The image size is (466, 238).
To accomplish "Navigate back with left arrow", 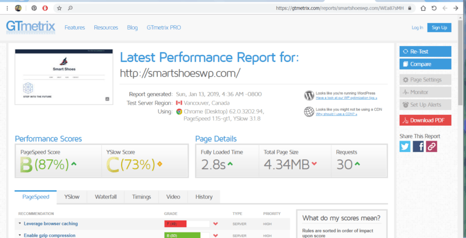I will tap(445, 8).
